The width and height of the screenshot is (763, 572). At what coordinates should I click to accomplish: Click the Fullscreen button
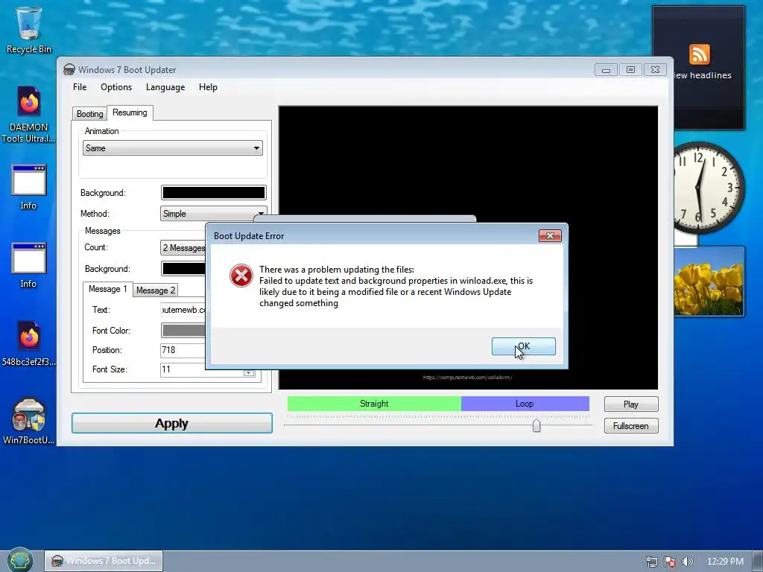631,425
